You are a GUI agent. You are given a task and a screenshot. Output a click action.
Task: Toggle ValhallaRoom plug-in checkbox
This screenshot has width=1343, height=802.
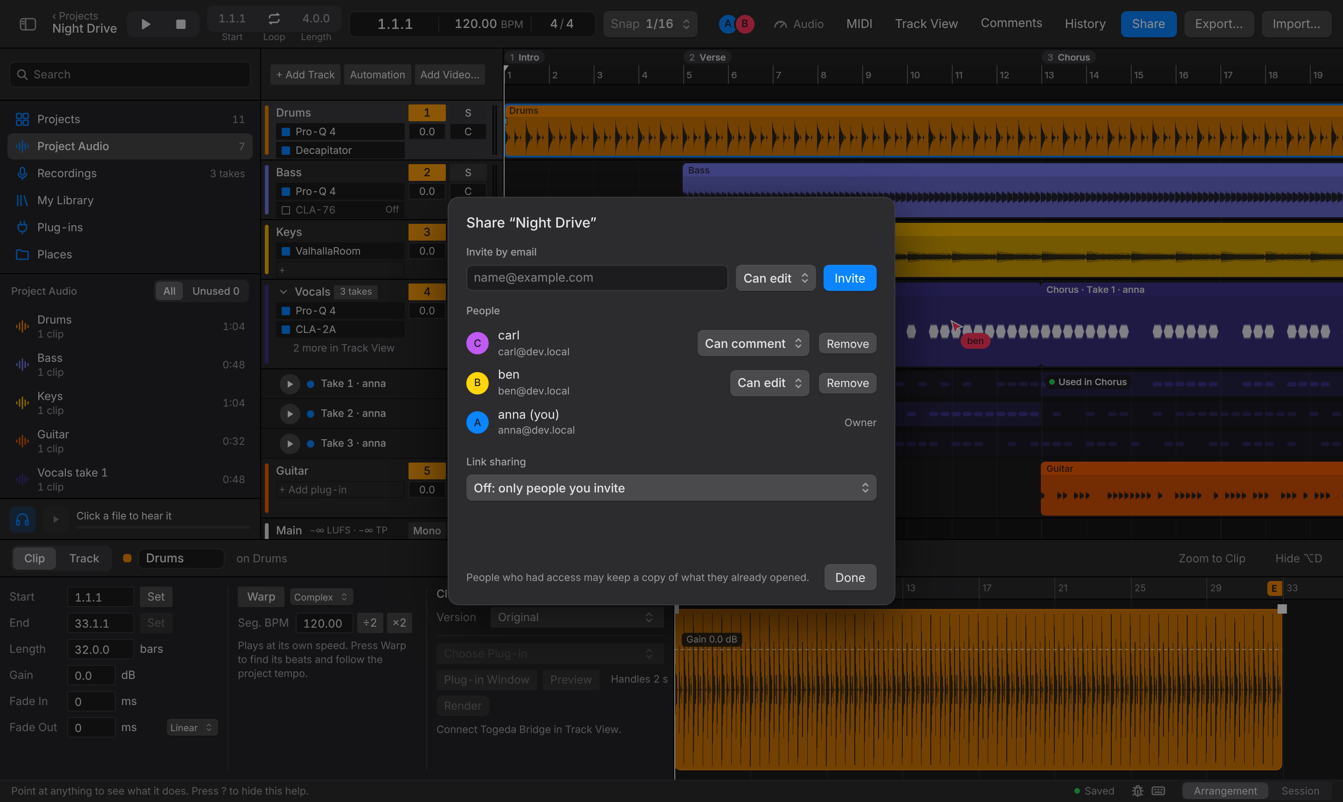pos(286,251)
